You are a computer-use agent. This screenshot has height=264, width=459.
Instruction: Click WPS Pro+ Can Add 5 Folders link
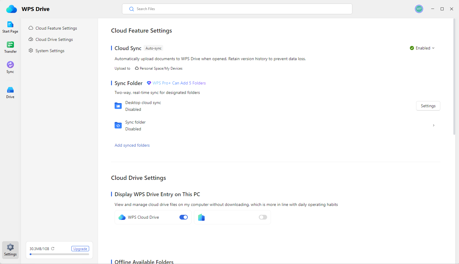[179, 83]
